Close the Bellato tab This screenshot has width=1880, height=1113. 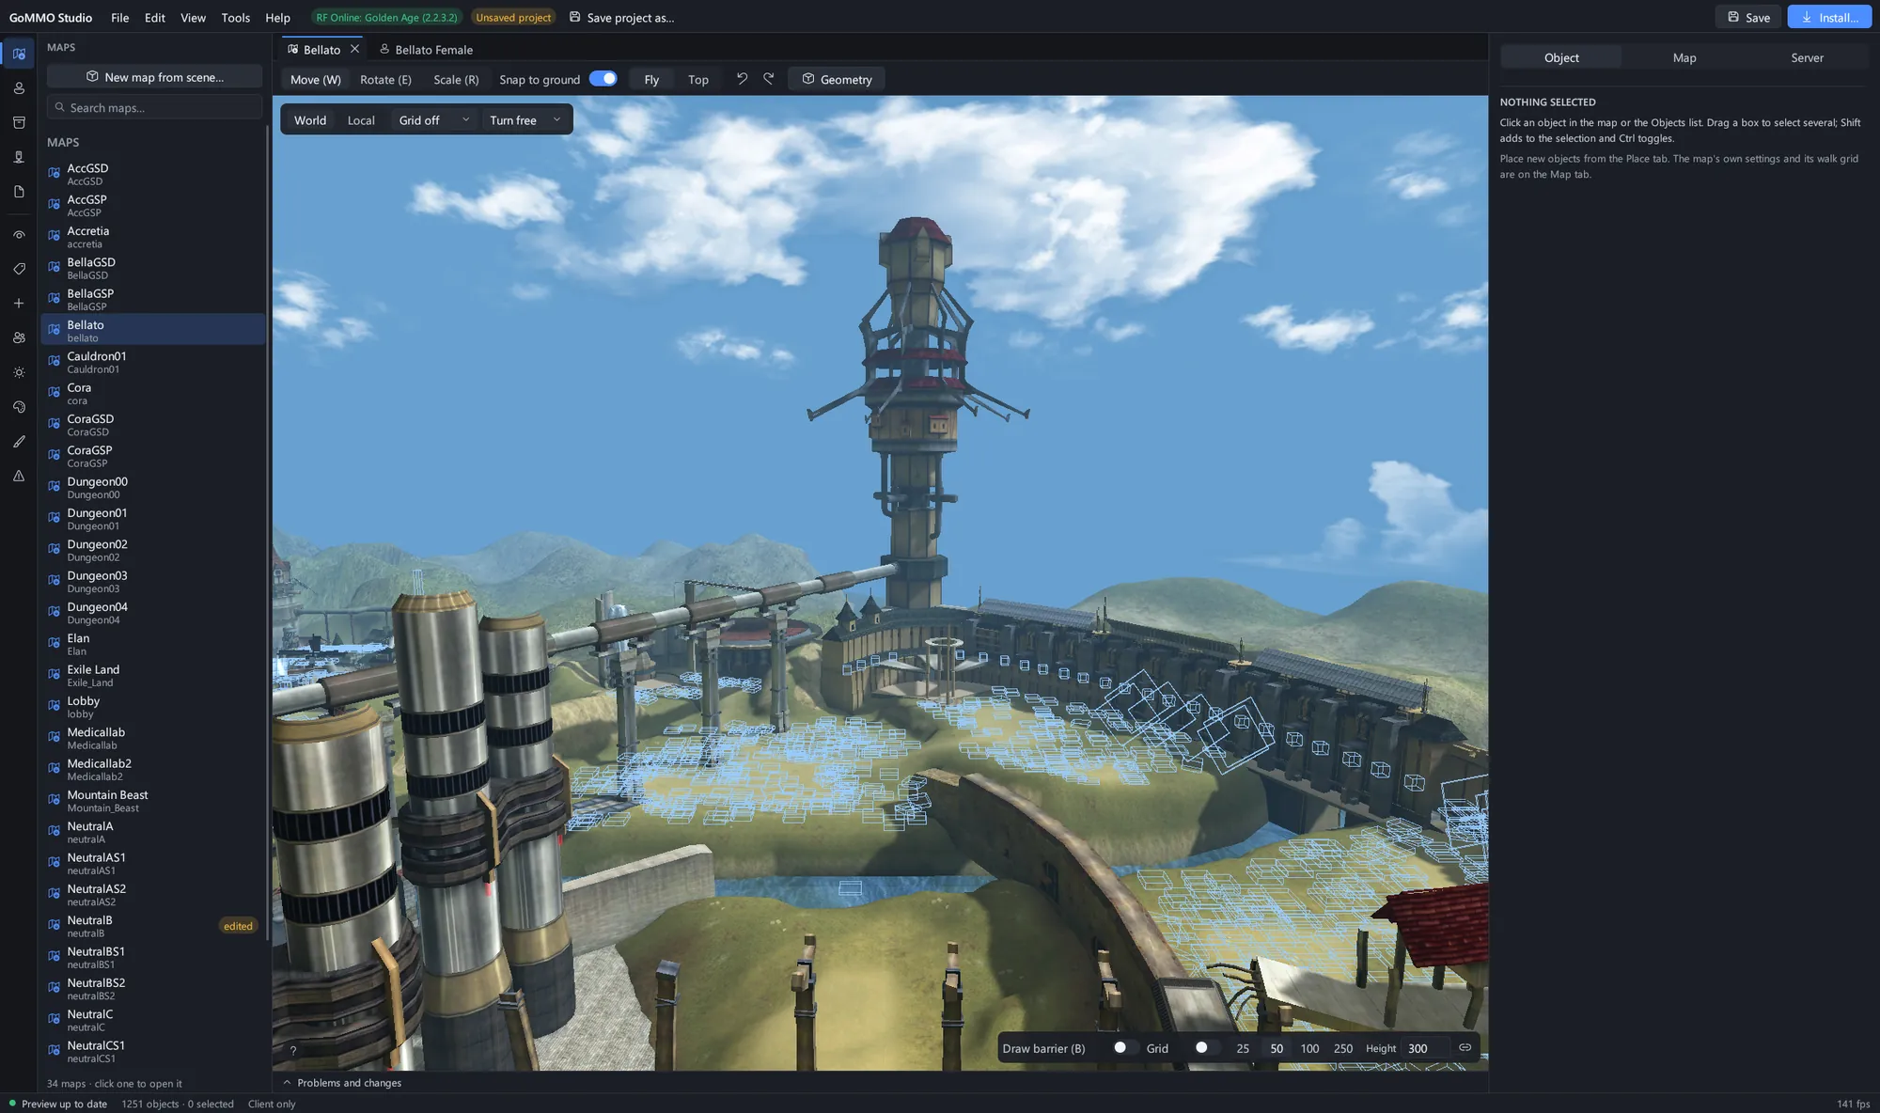[x=354, y=49]
